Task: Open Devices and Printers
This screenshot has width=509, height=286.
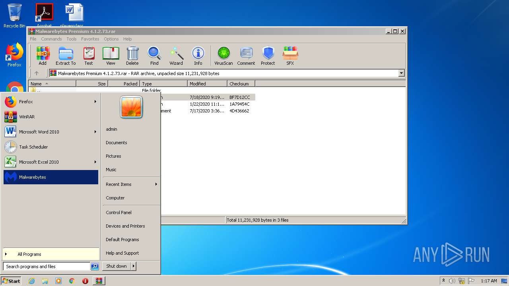Action: point(125,226)
